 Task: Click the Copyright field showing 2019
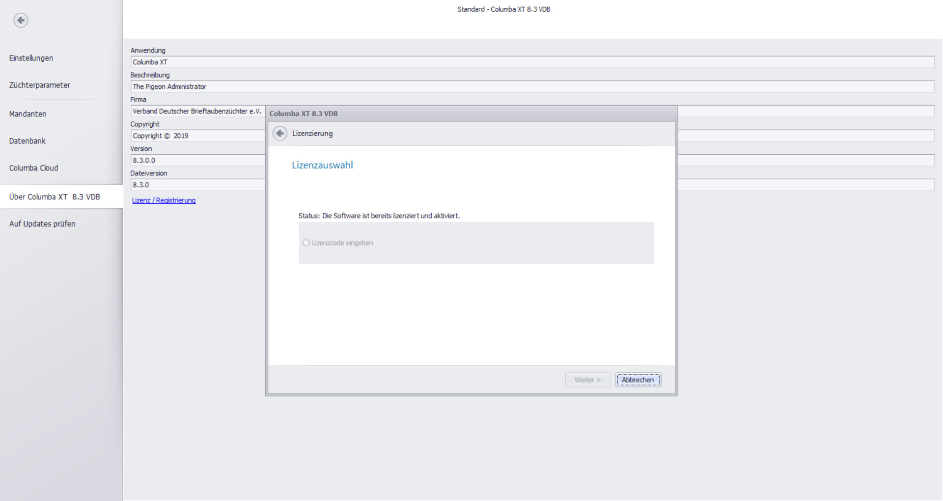pyautogui.click(x=197, y=136)
